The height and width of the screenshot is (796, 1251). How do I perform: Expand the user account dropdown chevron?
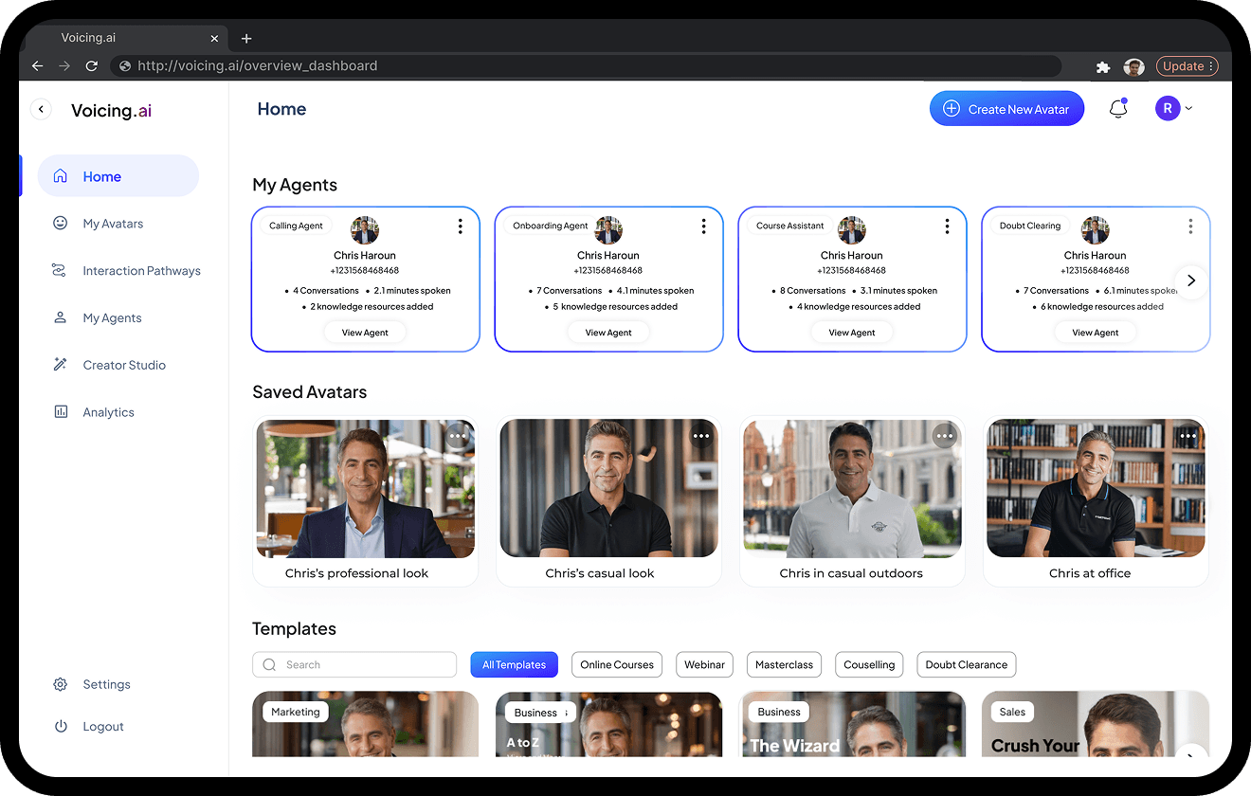coord(1188,109)
